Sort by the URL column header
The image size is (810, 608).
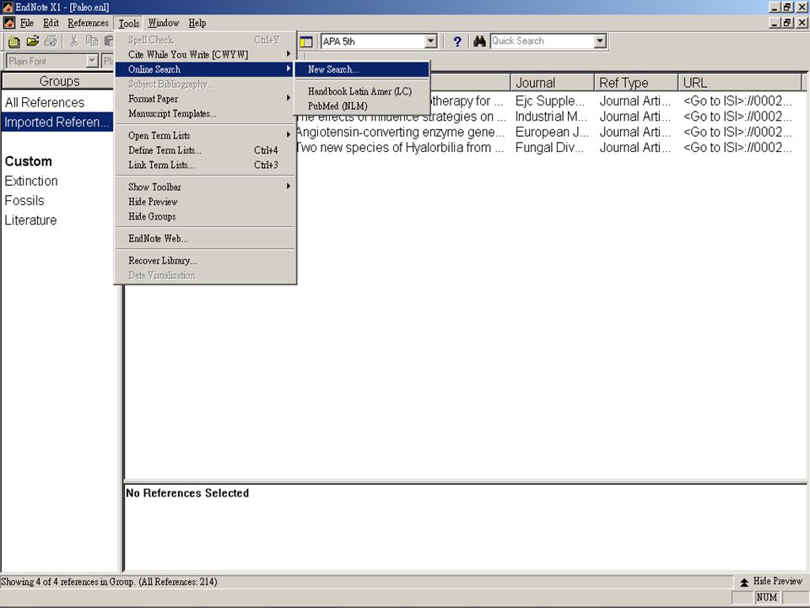(740, 83)
